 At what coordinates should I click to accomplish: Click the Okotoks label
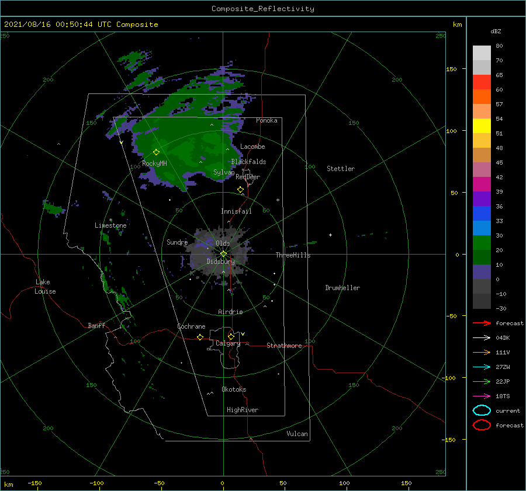tap(234, 389)
